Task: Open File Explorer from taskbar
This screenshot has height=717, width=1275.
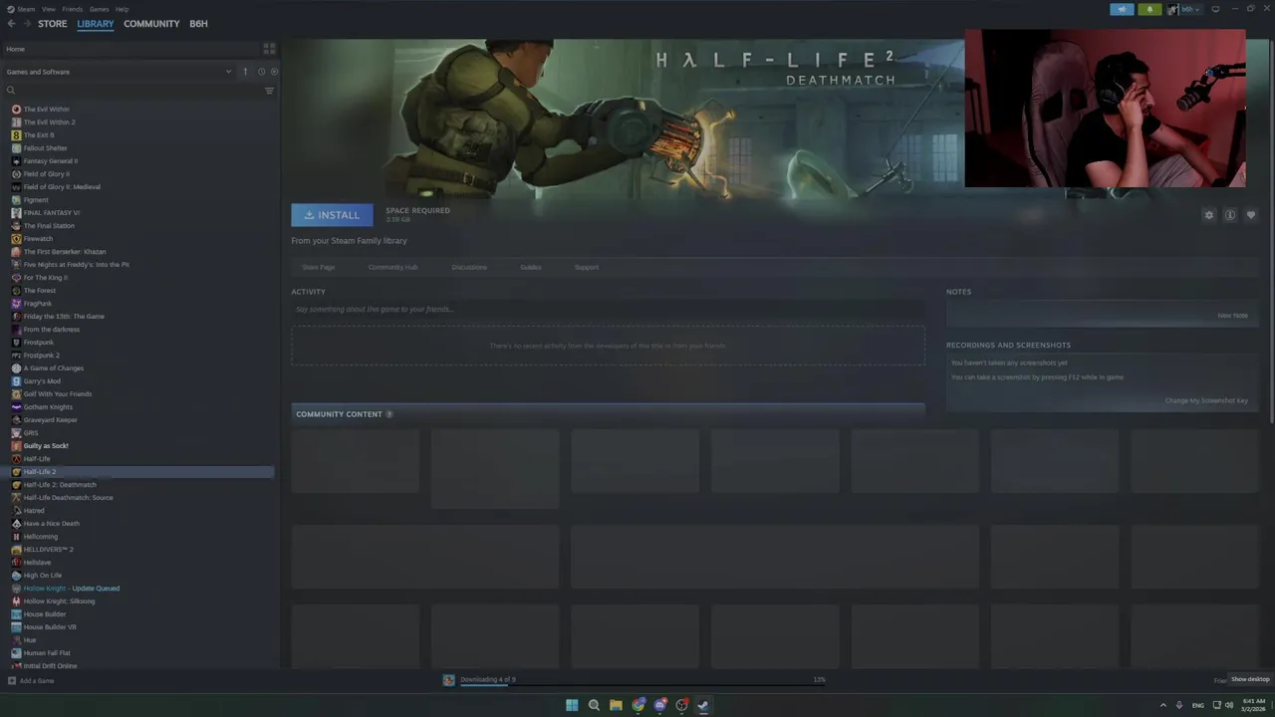Action: (616, 705)
